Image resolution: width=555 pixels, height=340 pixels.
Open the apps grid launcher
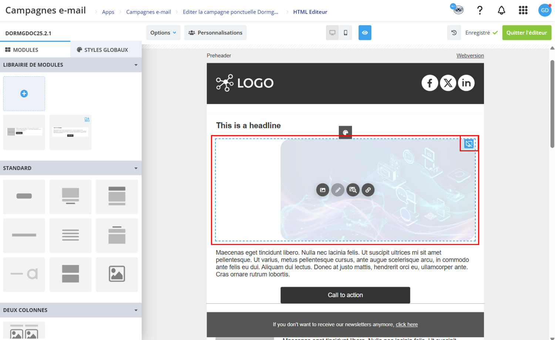coord(523,10)
